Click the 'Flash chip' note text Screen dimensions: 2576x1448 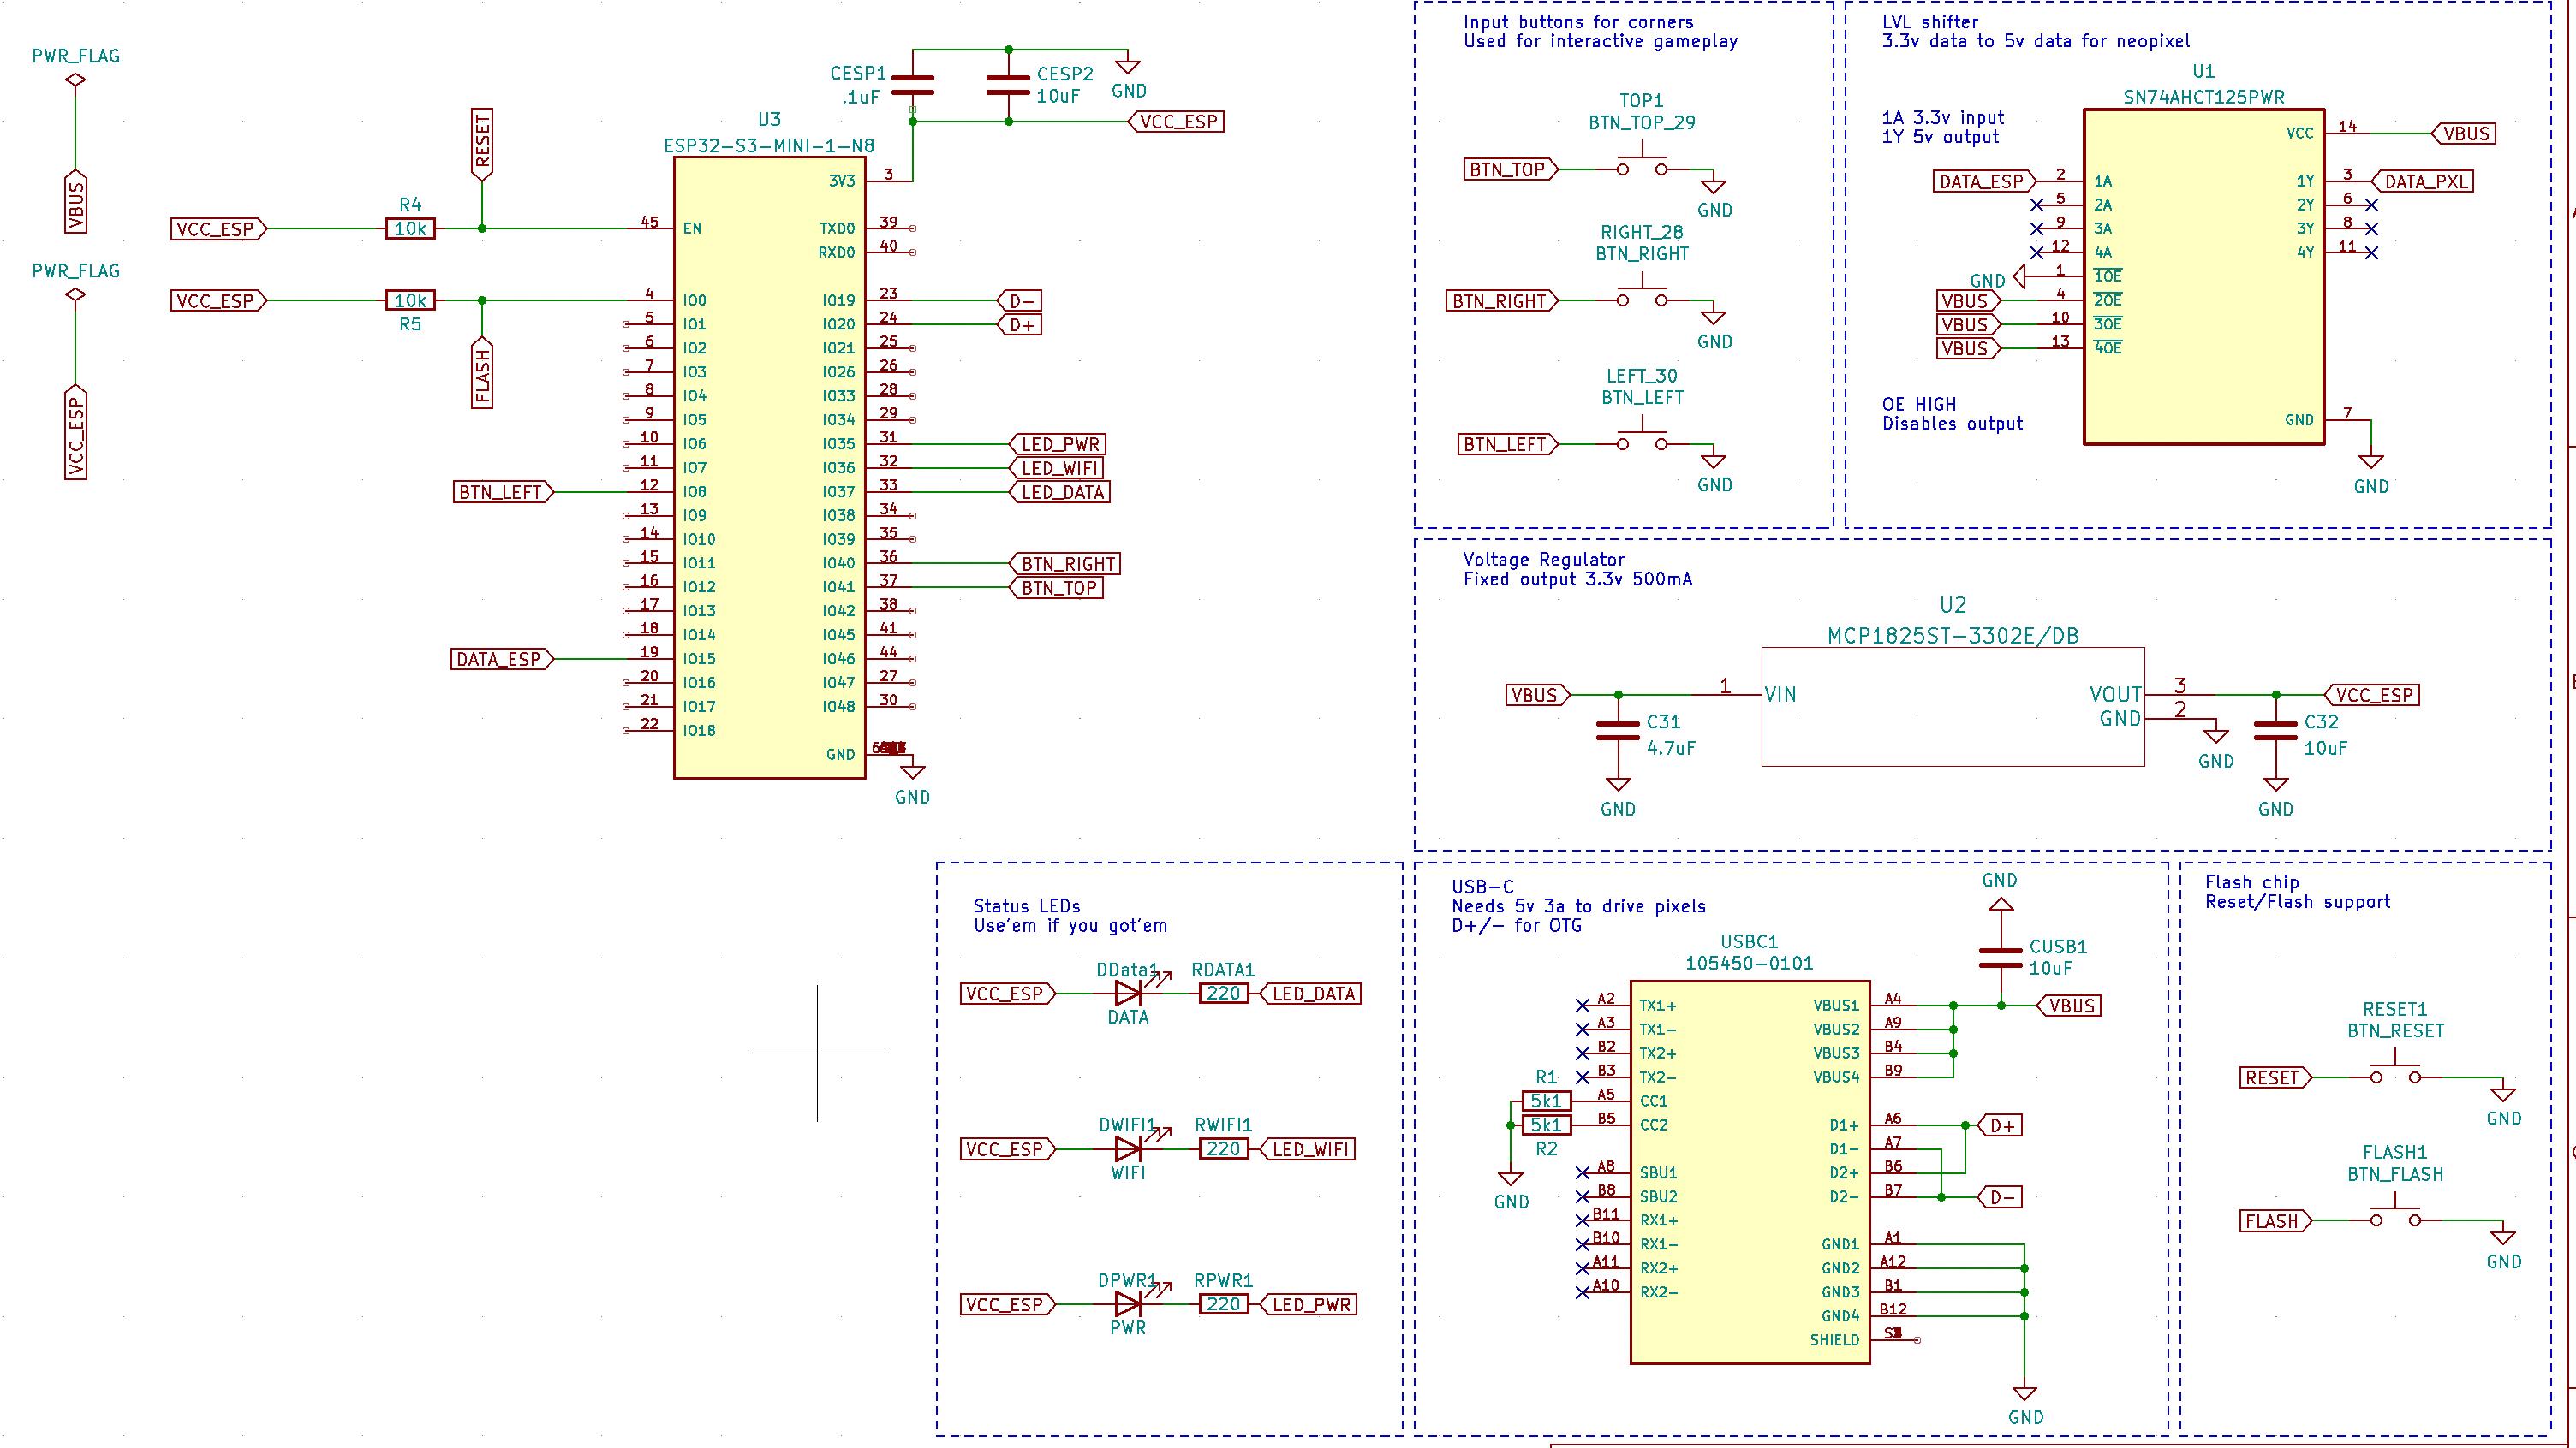(2252, 882)
